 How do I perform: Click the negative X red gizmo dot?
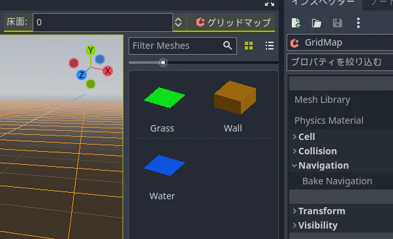point(74,63)
